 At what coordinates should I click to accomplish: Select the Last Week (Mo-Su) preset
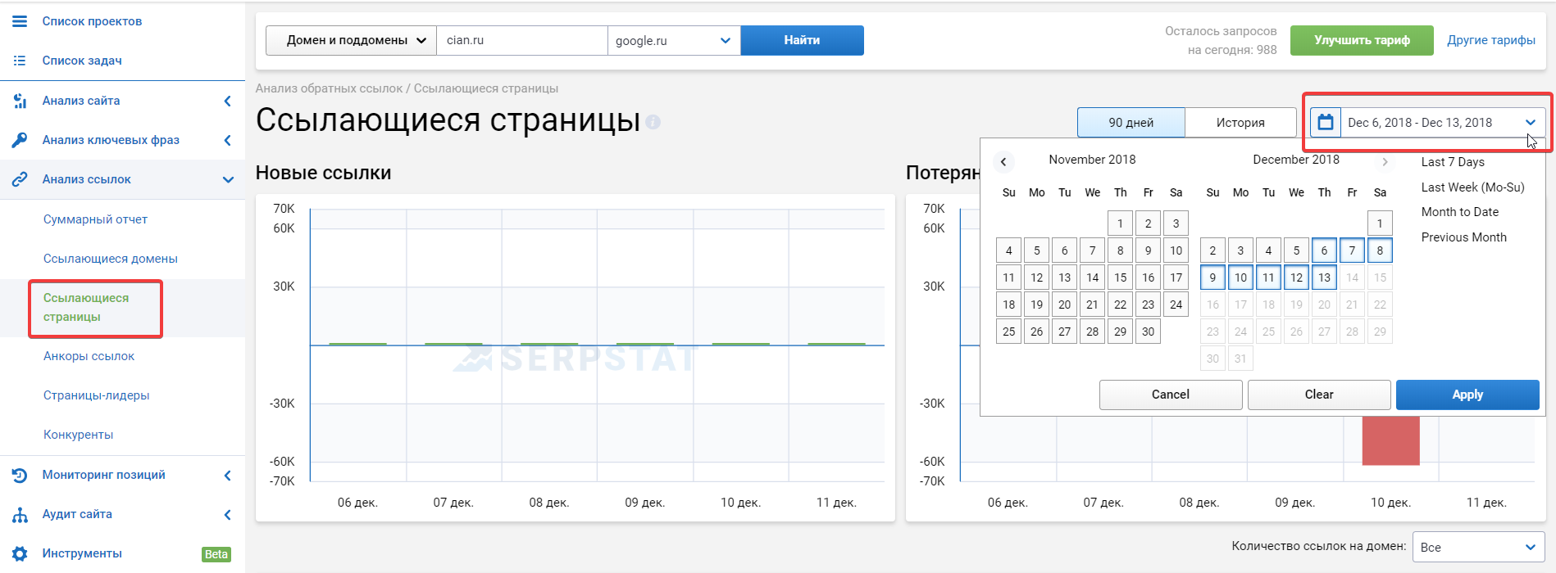click(x=1473, y=187)
